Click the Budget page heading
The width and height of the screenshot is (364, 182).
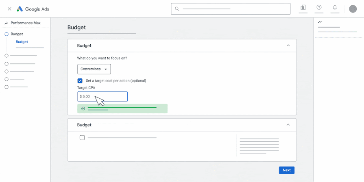(x=76, y=27)
